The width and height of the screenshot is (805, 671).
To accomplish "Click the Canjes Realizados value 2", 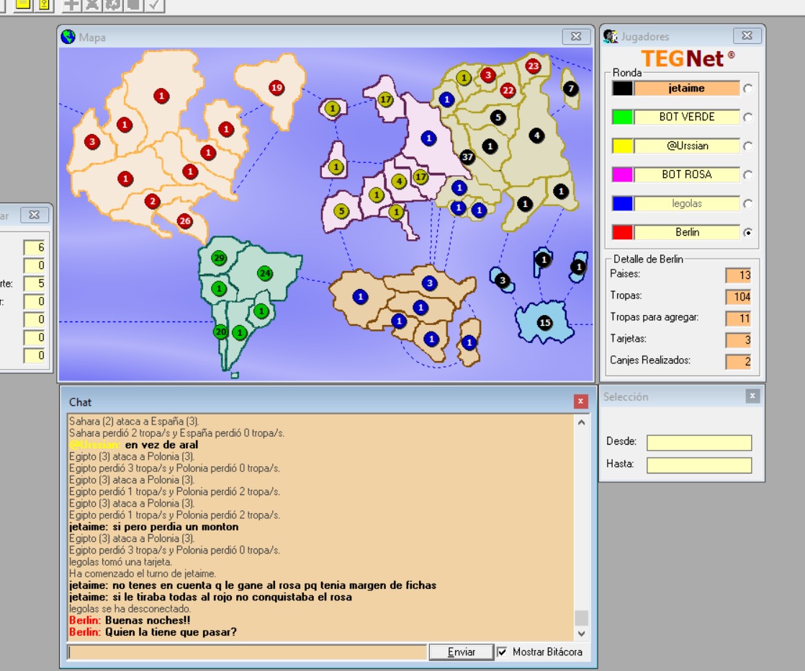I will 739,361.
